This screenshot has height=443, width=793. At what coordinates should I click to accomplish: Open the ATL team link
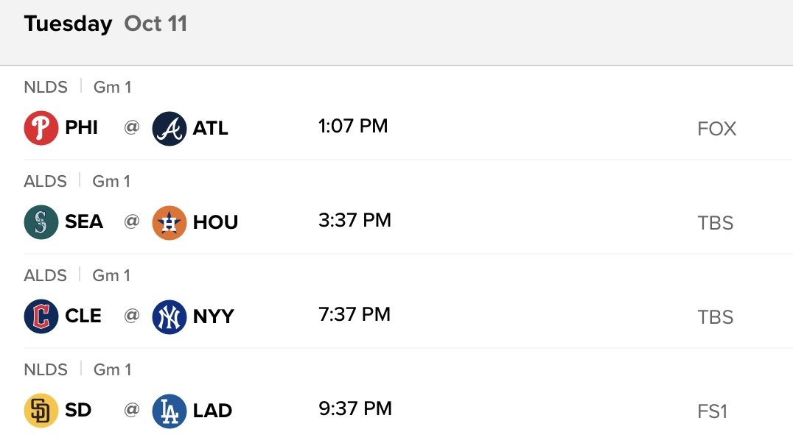click(211, 128)
